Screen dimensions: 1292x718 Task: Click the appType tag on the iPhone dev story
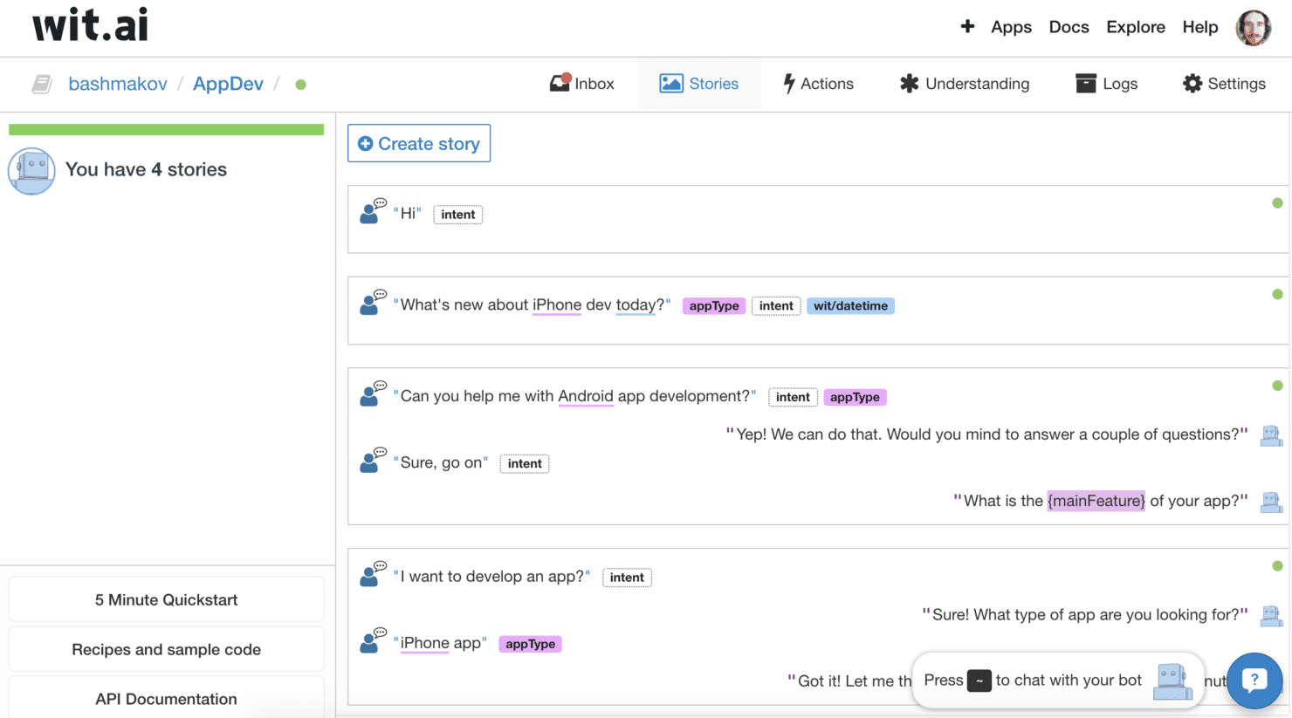(714, 306)
